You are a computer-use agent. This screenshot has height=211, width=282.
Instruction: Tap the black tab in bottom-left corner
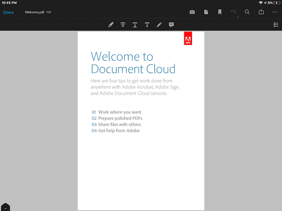coord(6,207)
